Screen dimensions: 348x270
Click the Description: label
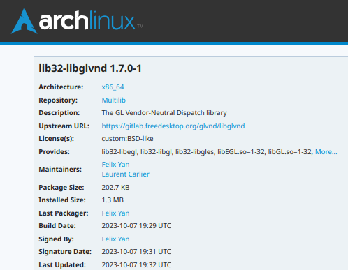click(59, 113)
